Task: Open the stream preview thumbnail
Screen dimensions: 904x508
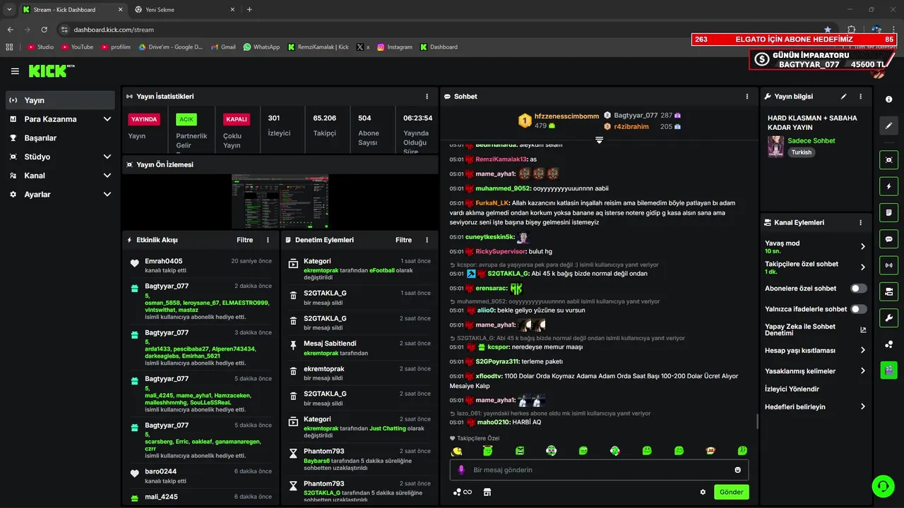Action: [x=280, y=201]
